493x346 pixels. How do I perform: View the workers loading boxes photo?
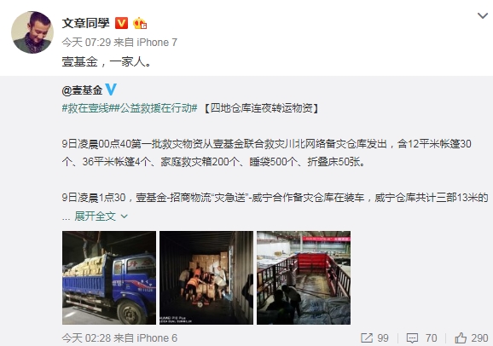tap(206, 278)
